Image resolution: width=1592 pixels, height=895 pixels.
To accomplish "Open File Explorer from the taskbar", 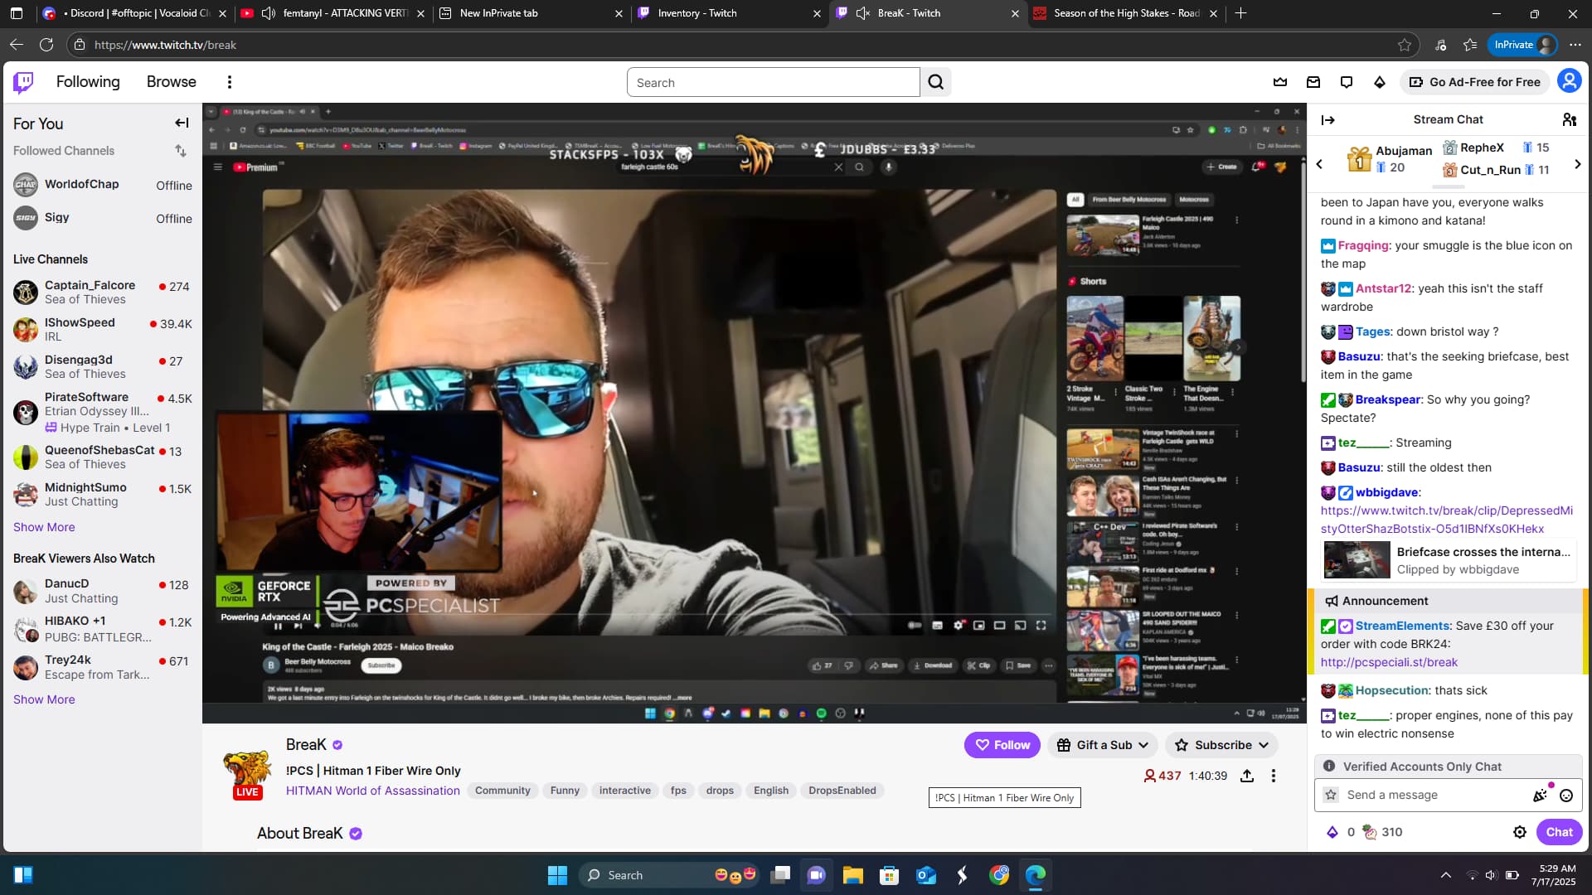I will click(x=852, y=875).
